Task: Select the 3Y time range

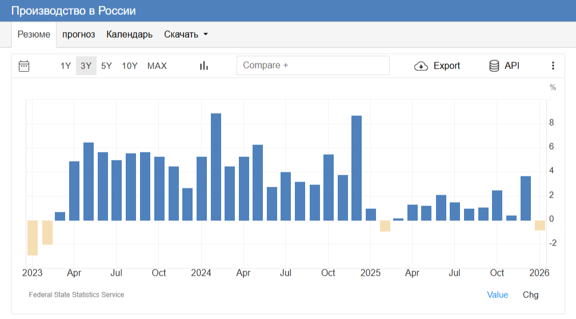Action: coord(86,66)
